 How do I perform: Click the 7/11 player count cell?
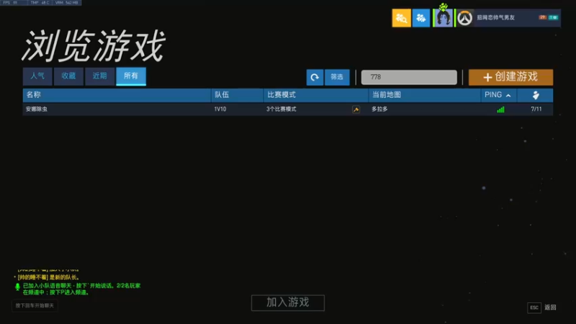(536, 109)
